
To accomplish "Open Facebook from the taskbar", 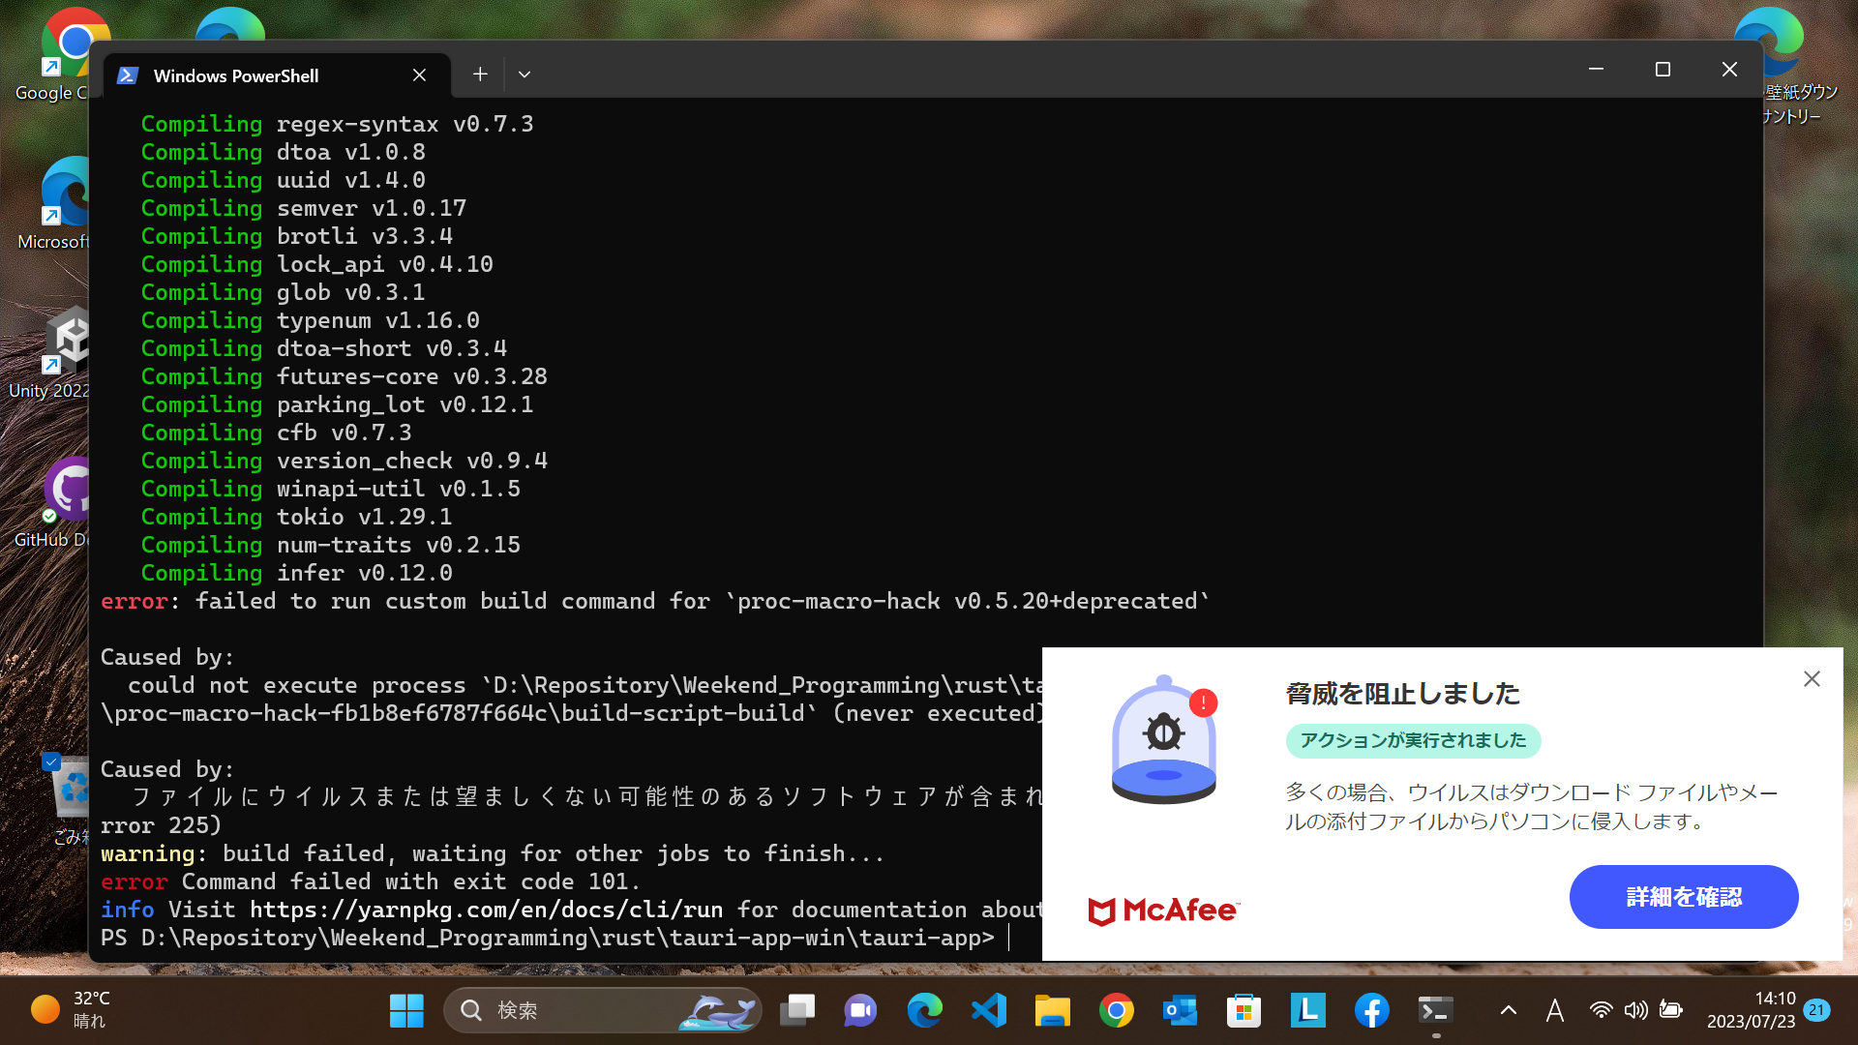I will click(x=1371, y=1010).
